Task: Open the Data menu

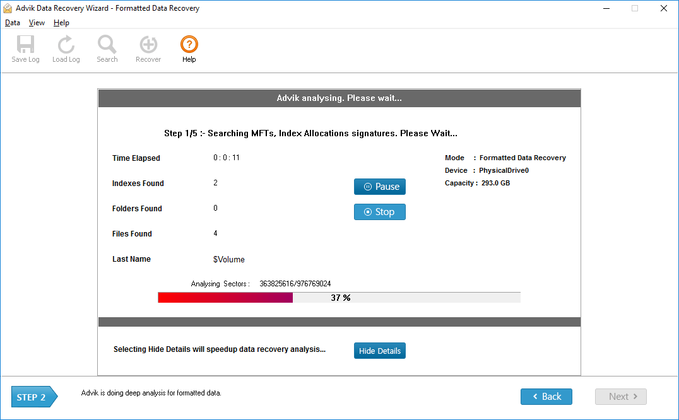Action: [x=13, y=22]
